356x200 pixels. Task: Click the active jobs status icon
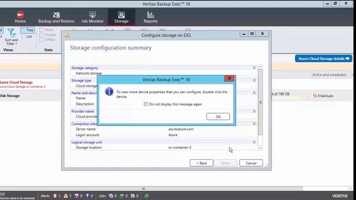pos(111,196)
